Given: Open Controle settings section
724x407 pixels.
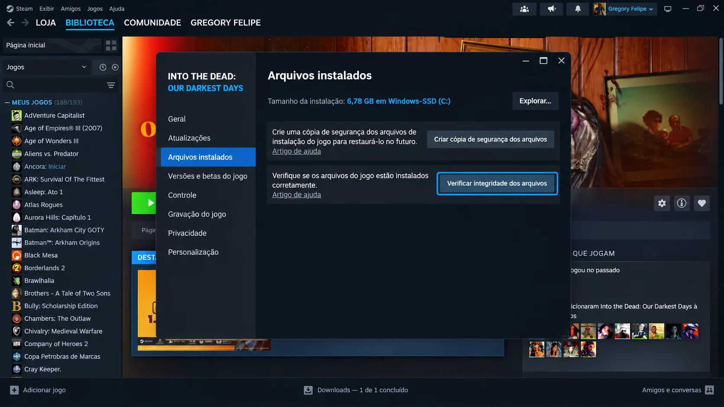Looking at the screenshot, I should 208,195.
